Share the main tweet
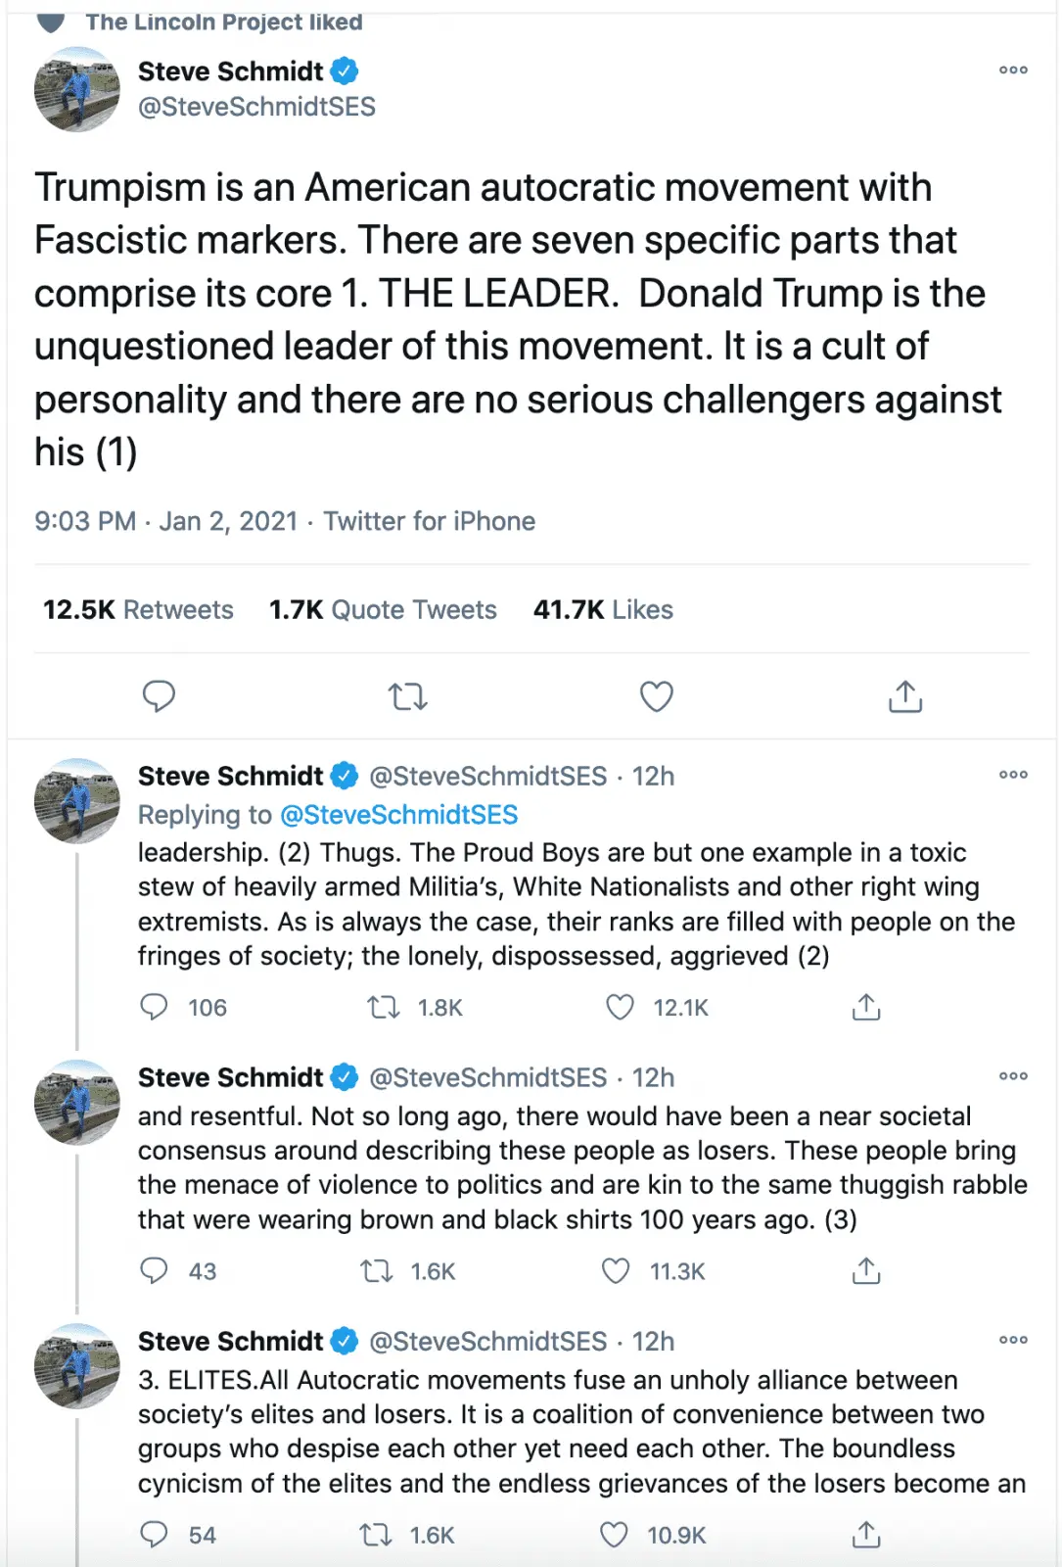Viewport: 1062px width, 1567px height. (x=905, y=696)
